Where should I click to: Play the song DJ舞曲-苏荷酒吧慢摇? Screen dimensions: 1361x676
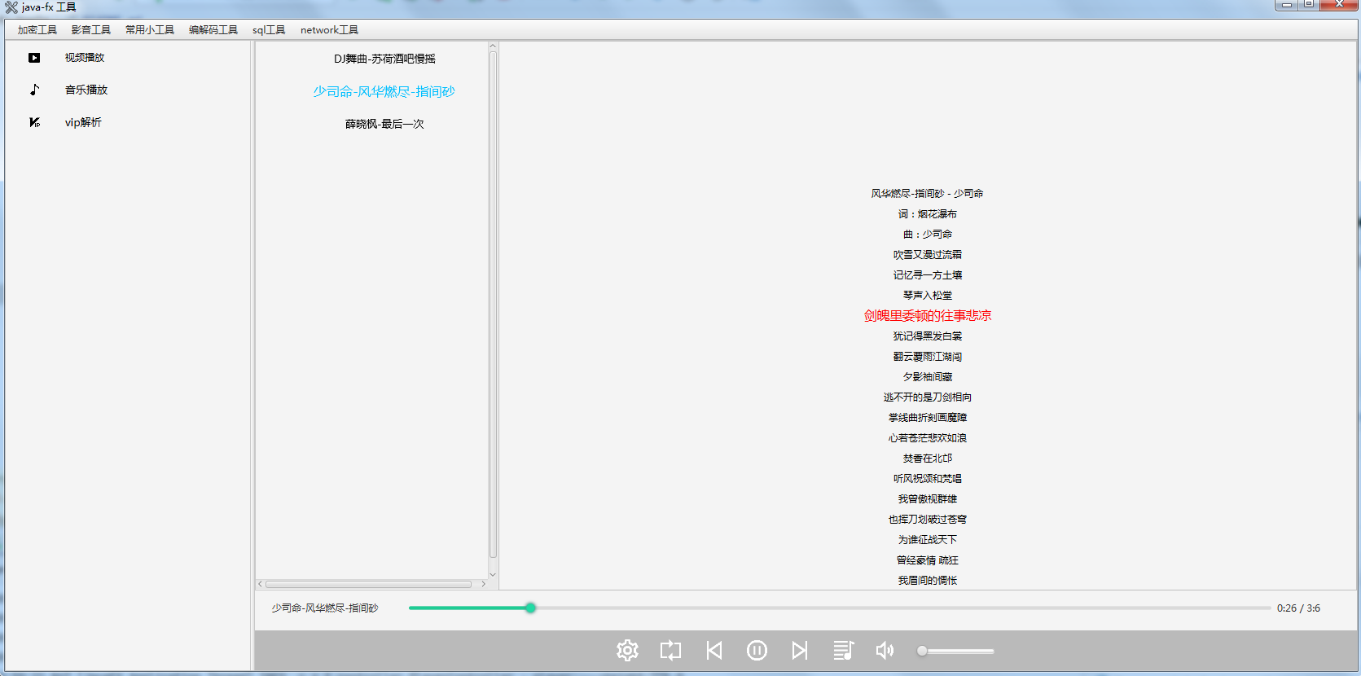384,59
